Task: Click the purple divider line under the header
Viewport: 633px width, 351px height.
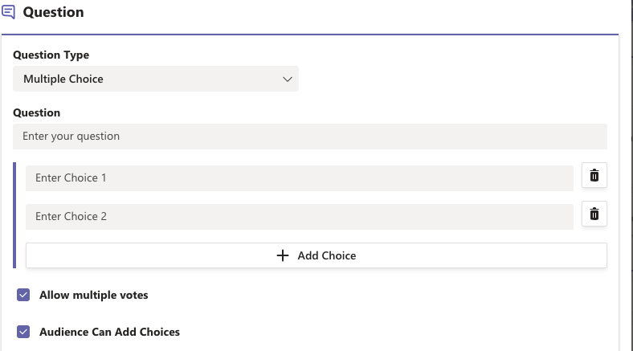Action: pyautogui.click(x=310, y=35)
